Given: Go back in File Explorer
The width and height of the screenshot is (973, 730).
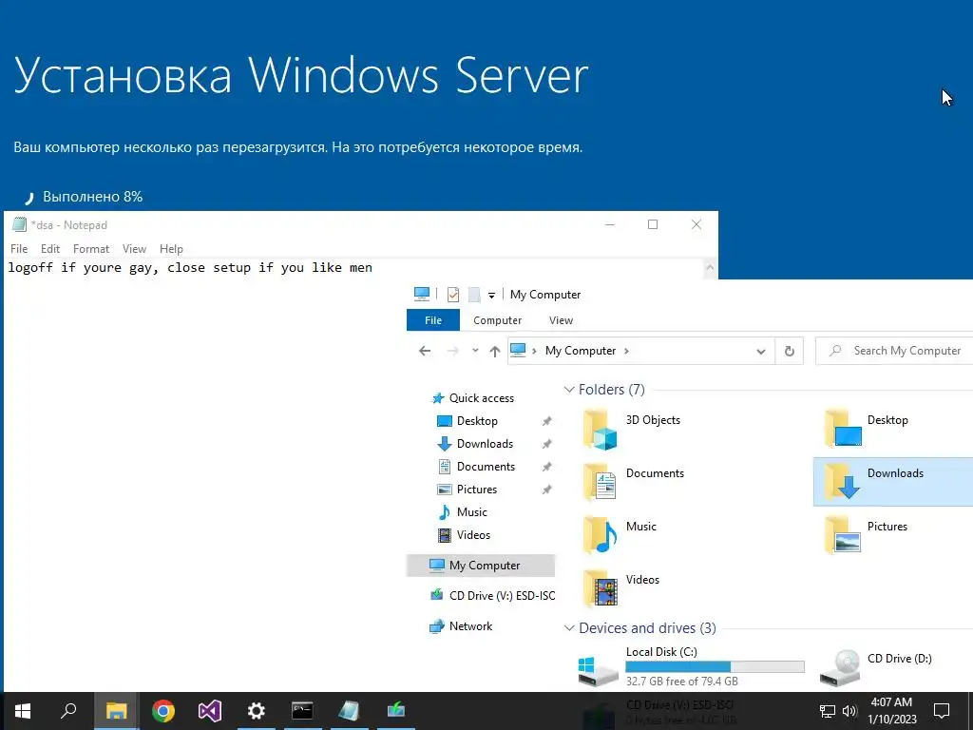Looking at the screenshot, I should point(425,351).
